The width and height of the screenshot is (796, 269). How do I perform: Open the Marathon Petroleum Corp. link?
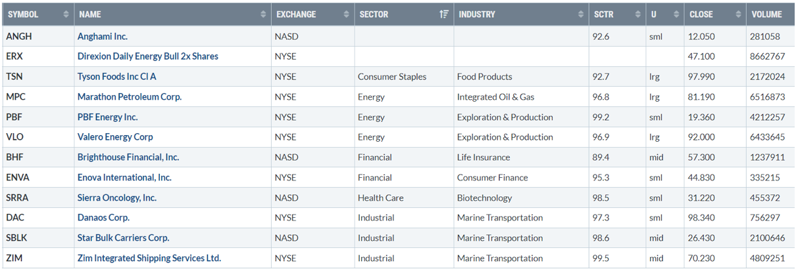pos(129,97)
